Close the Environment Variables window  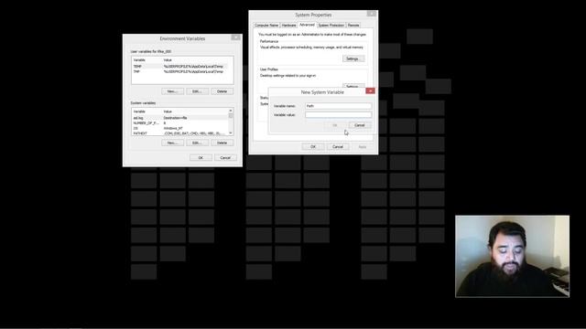pos(235,37)
